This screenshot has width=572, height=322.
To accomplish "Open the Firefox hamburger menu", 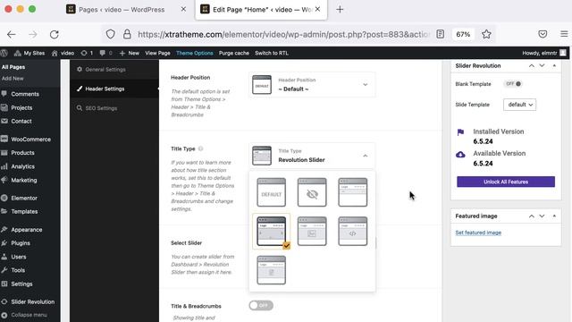I will (564, 34).
